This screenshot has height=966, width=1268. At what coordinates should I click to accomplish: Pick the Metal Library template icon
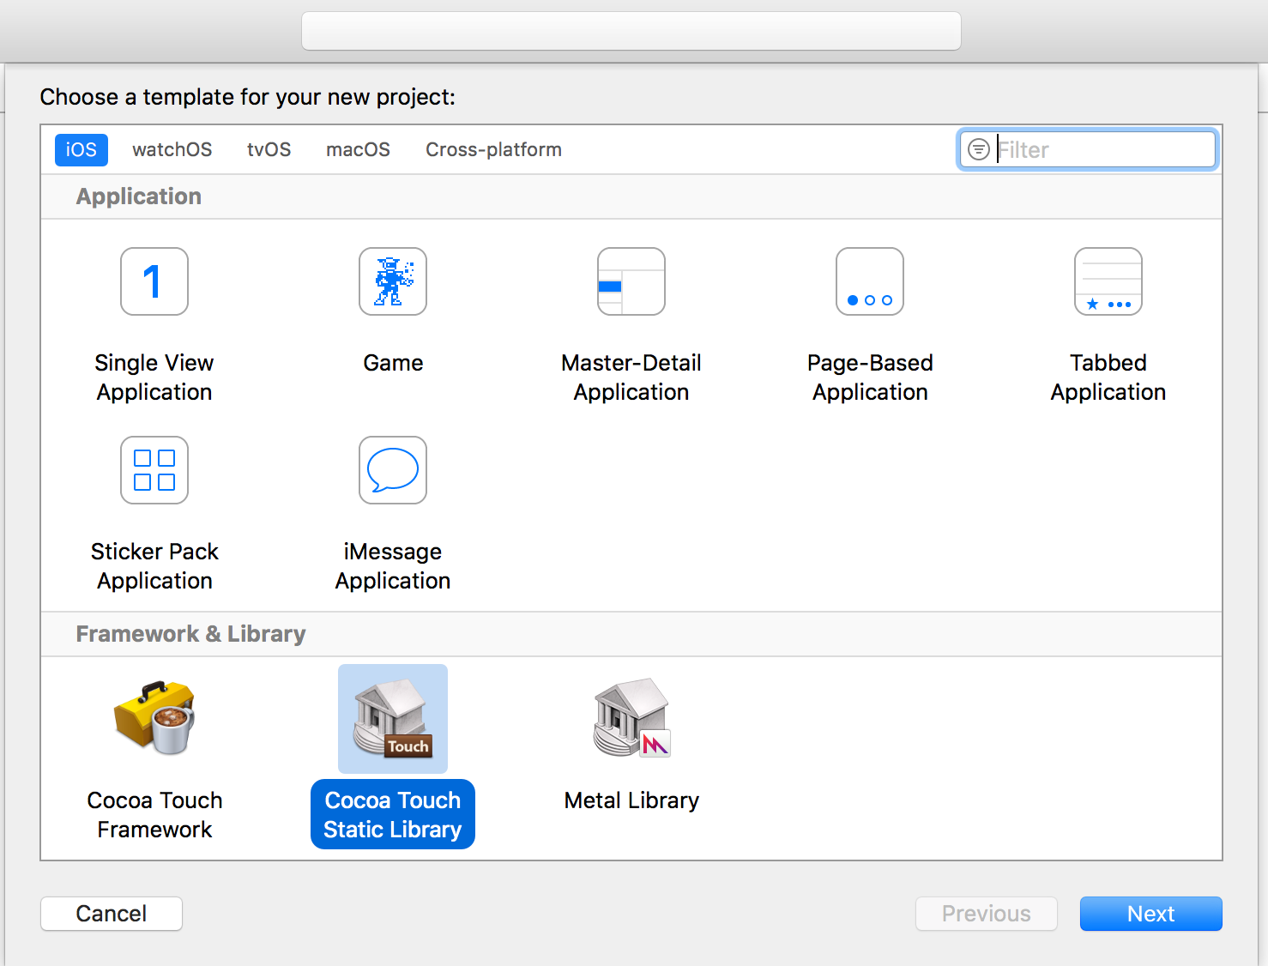(631, 718)
